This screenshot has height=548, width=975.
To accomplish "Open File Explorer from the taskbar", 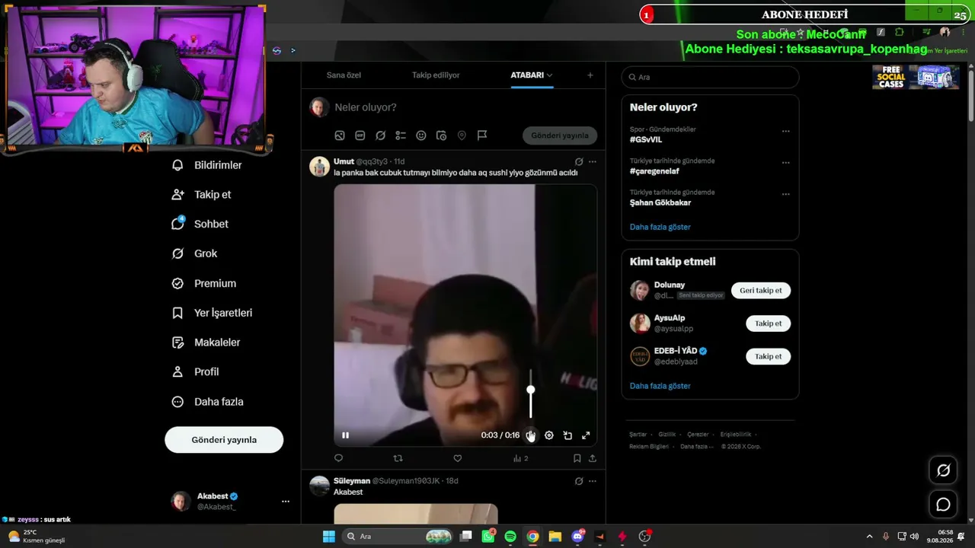I will [555, 537].
